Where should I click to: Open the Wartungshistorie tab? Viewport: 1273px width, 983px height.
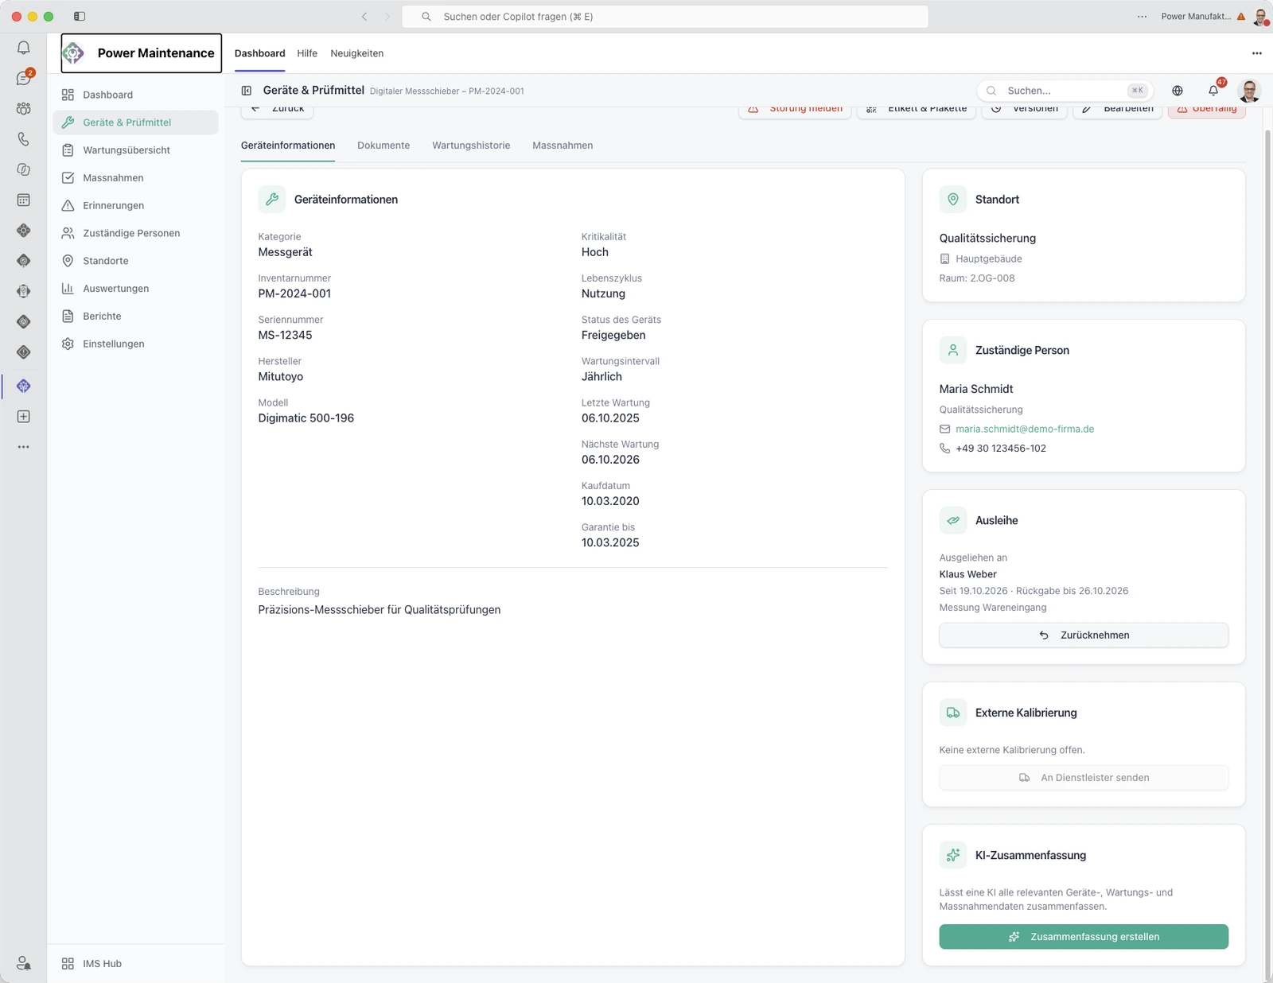coord(471,146)
